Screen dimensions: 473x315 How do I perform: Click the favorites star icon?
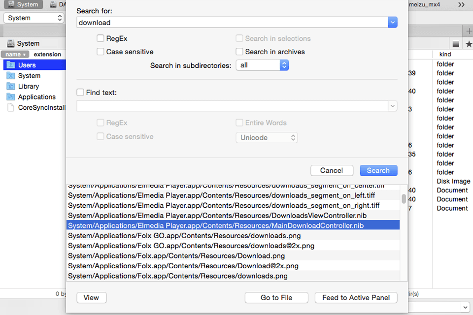469,44
